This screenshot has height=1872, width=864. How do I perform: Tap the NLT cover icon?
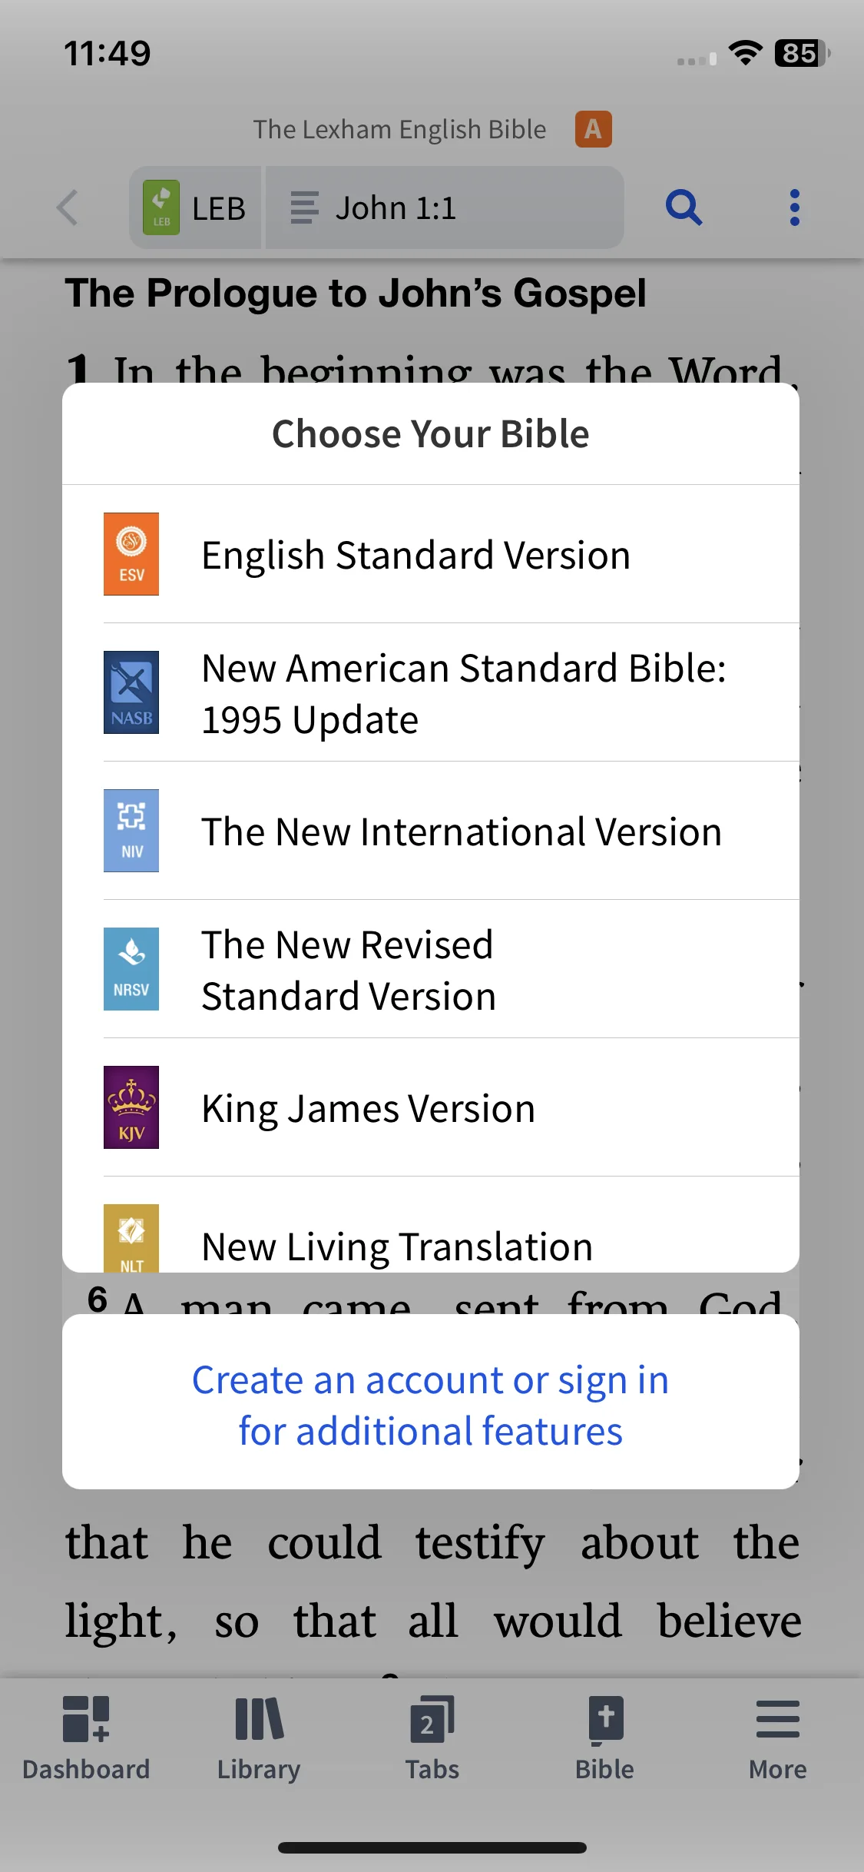click(131, 1238)
